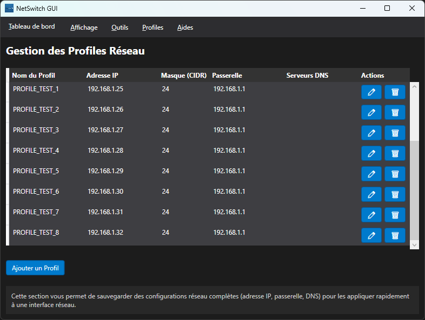Edit PROFILE_TEST_4 with pencil icon
This screenshot has width=425, height=320.
pyautogui.click(x=371, y=153)
